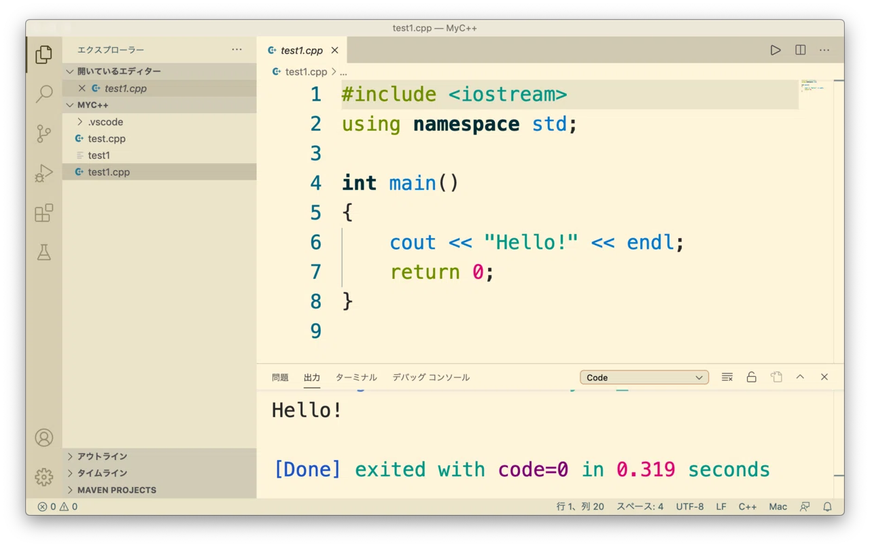Viewport: 870px width, 547px height.
Task: Switch to the ターミナル tab
Action: click(x=356, y=378)
